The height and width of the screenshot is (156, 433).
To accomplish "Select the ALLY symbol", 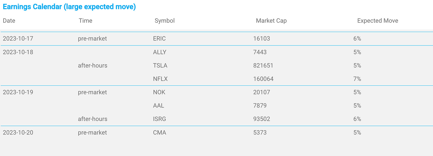I will coord(160,52).
